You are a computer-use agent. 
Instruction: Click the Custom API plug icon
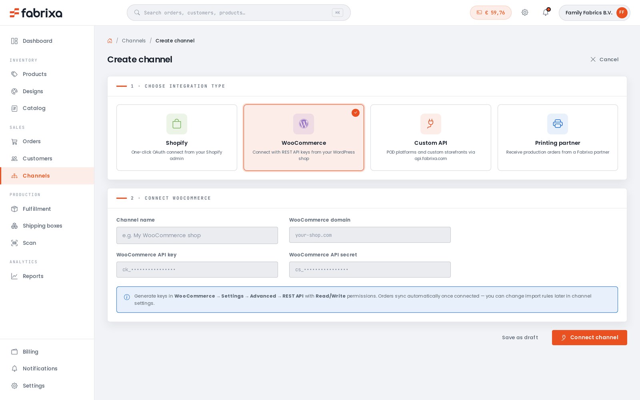coord(431,124)
